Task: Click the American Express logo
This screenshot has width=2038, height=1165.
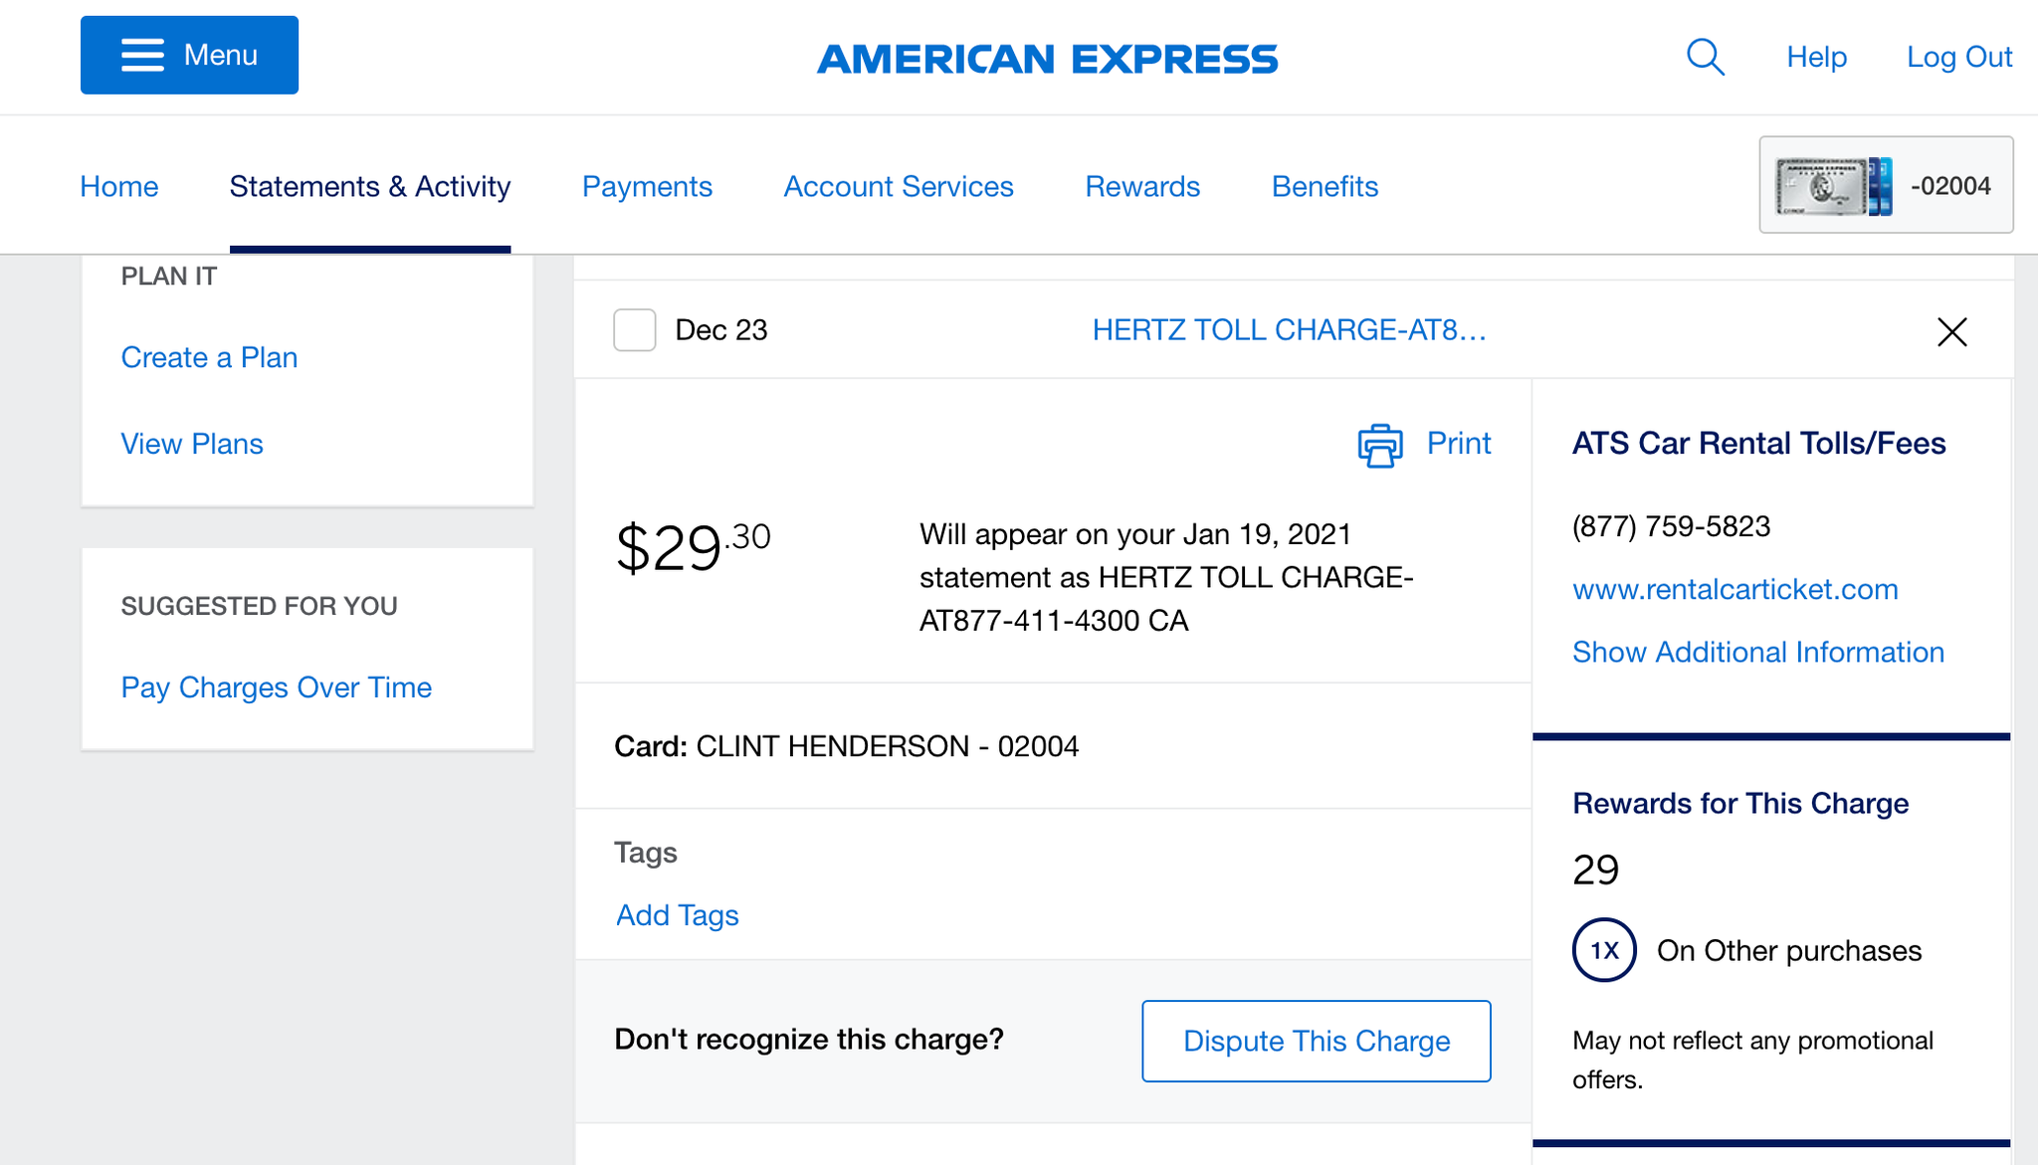Action: point(1047,58)
